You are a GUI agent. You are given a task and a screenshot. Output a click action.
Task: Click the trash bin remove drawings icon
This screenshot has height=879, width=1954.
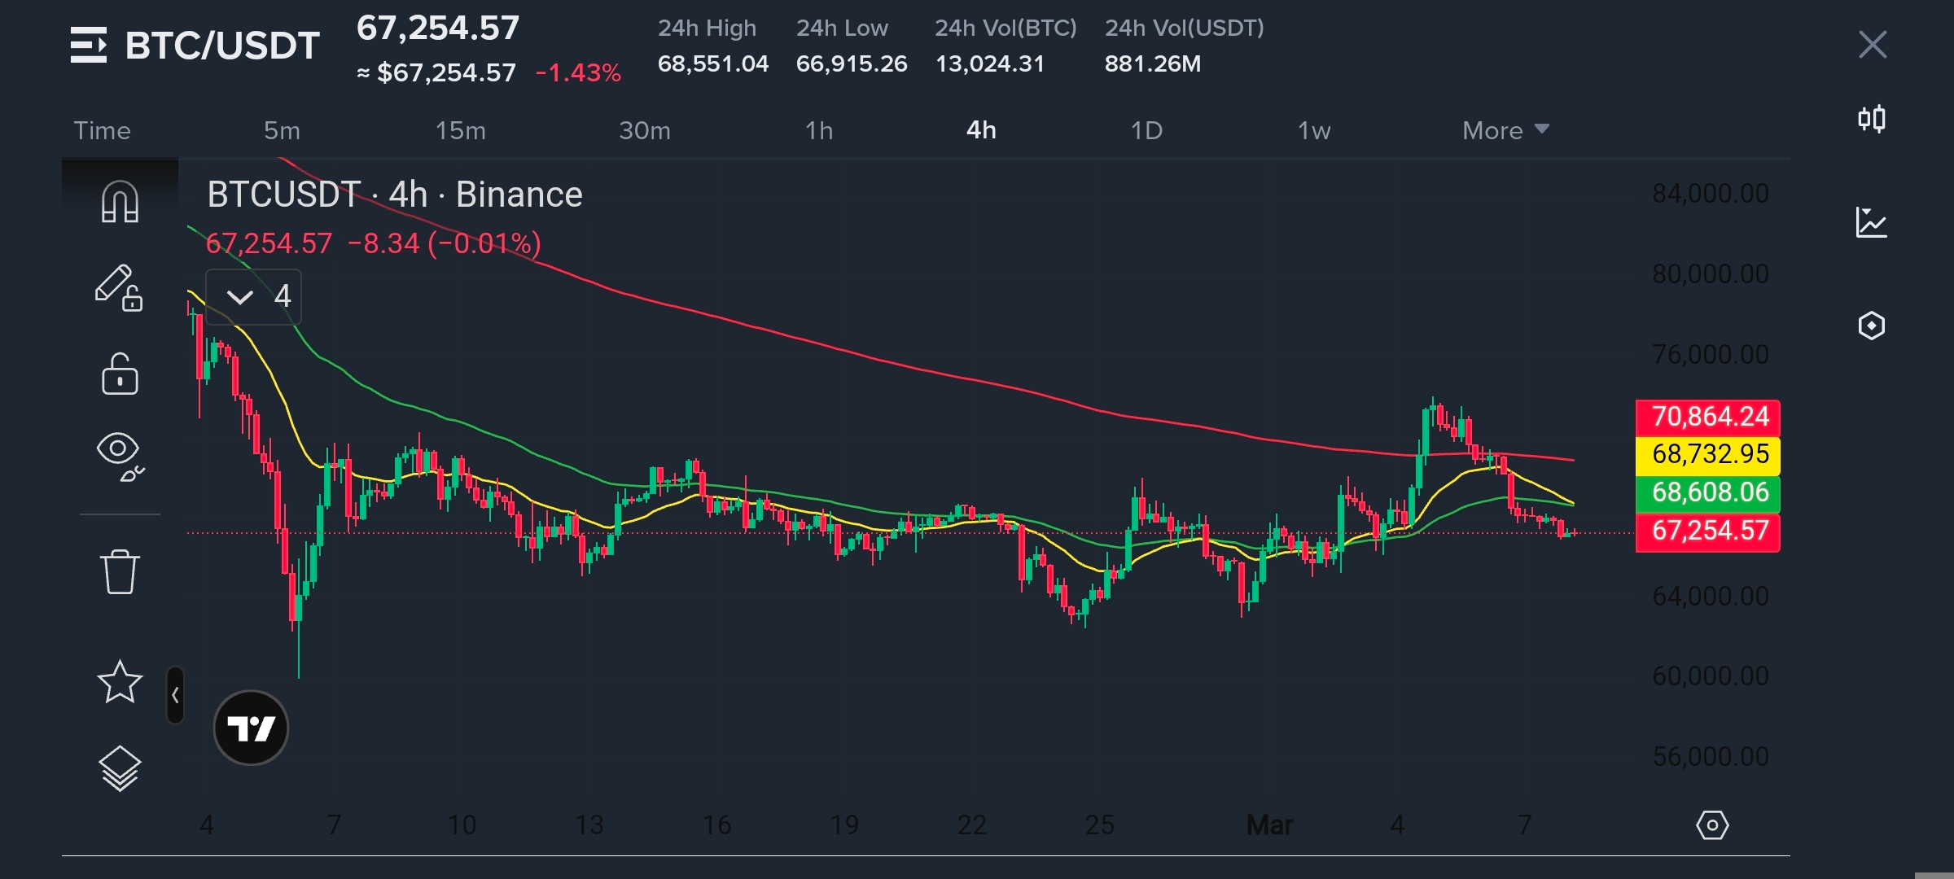[120, 571]
